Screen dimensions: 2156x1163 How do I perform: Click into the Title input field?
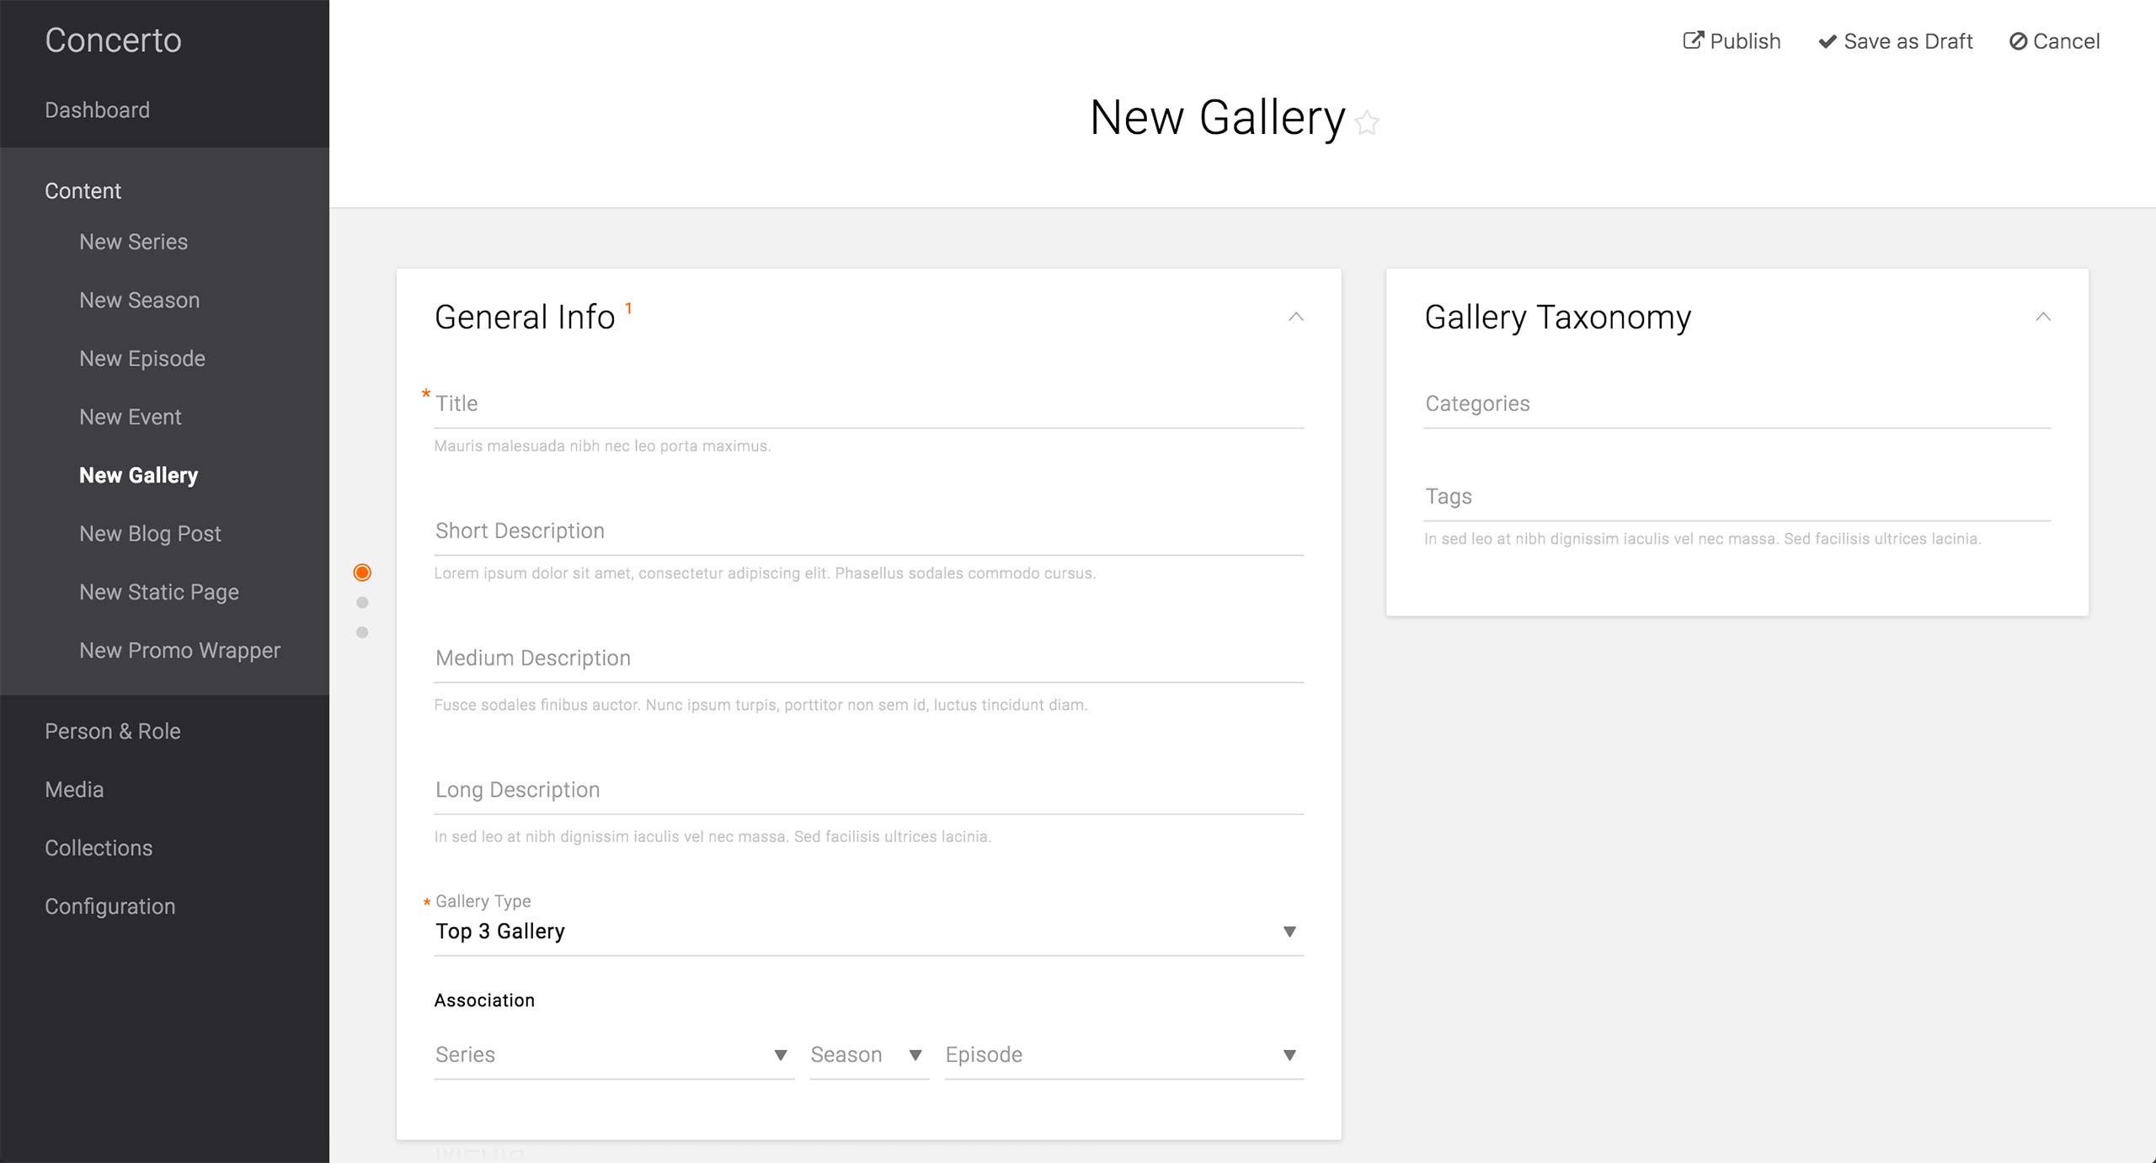pos(867,404)
